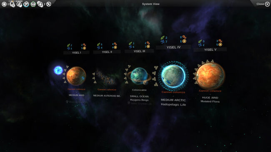Click the green food icon above Yisel V
The height and width of the screenshot is (152, 271).
(x=200, y=41)
